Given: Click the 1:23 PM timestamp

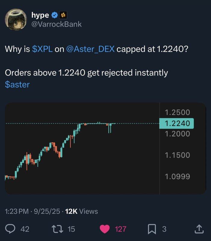Looking at the screenshot, I should [17, 211].
